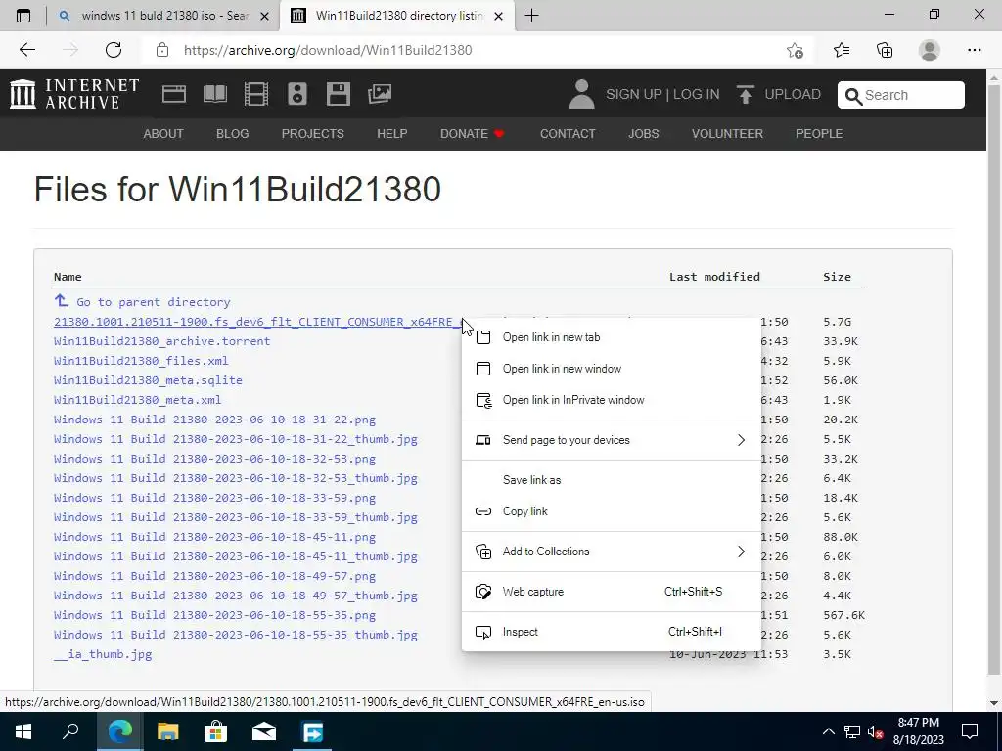1002x751 pixels.
Task: Select Save link as
Action: [611, 480]
